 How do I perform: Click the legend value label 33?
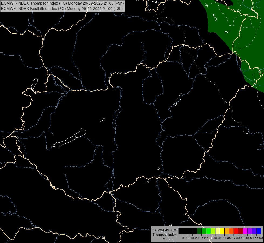click(x=224, y=238)
